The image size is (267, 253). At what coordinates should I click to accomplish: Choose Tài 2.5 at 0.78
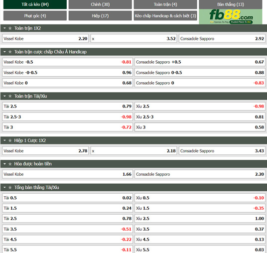67,219
